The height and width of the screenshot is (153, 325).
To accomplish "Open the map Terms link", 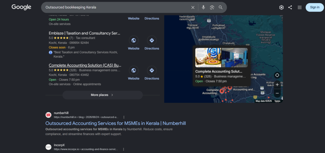I will 277,101.
